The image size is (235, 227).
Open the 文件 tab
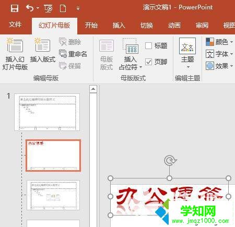(15, 25)
